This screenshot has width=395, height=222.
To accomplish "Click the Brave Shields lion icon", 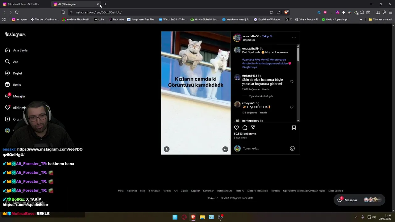I will (286, 12).
